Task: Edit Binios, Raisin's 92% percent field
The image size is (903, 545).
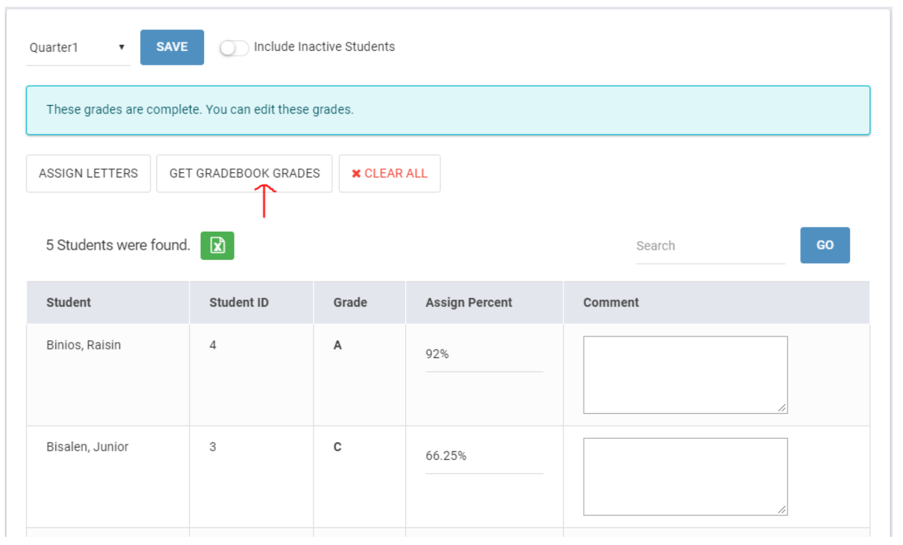Action: 484,354
